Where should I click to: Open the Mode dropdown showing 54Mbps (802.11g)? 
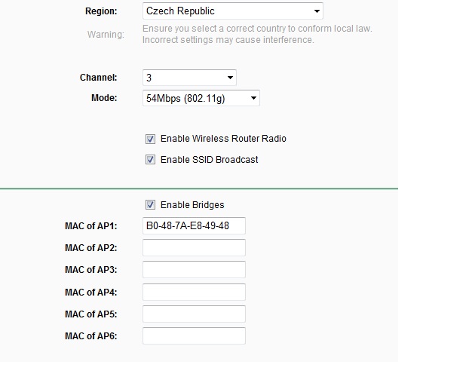pos(201,98)
